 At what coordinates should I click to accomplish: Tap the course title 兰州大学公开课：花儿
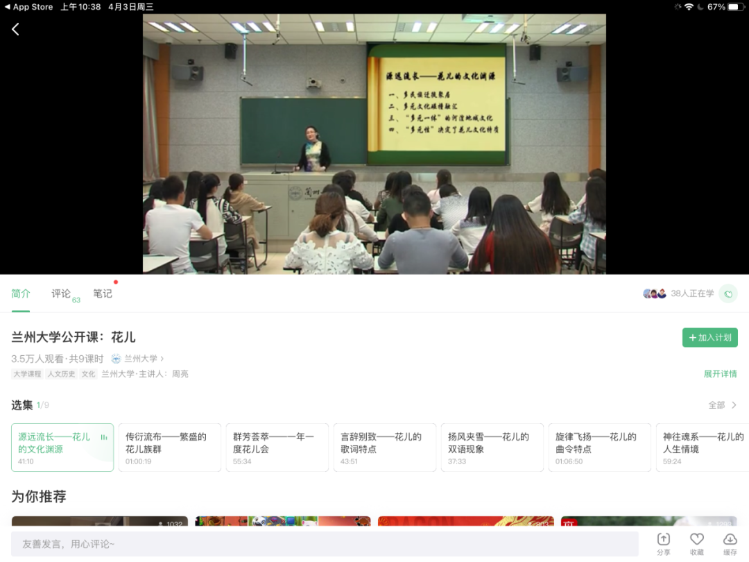pos(74,337)
